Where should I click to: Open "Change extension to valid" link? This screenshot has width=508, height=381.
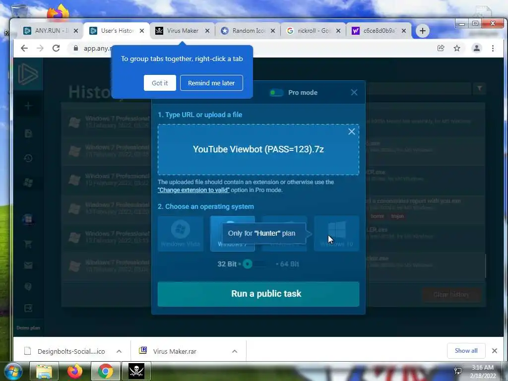point(193,190)
